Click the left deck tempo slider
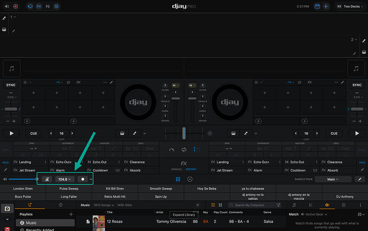This screenshot has width=368, height=231. (x=11, y=109)
